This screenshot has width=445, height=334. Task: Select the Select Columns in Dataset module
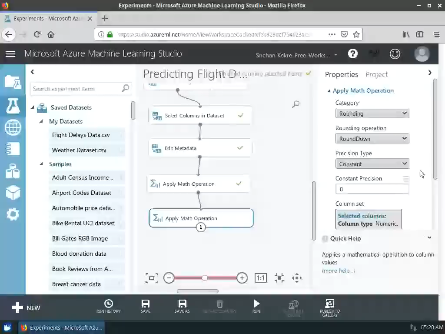point(200,115)
